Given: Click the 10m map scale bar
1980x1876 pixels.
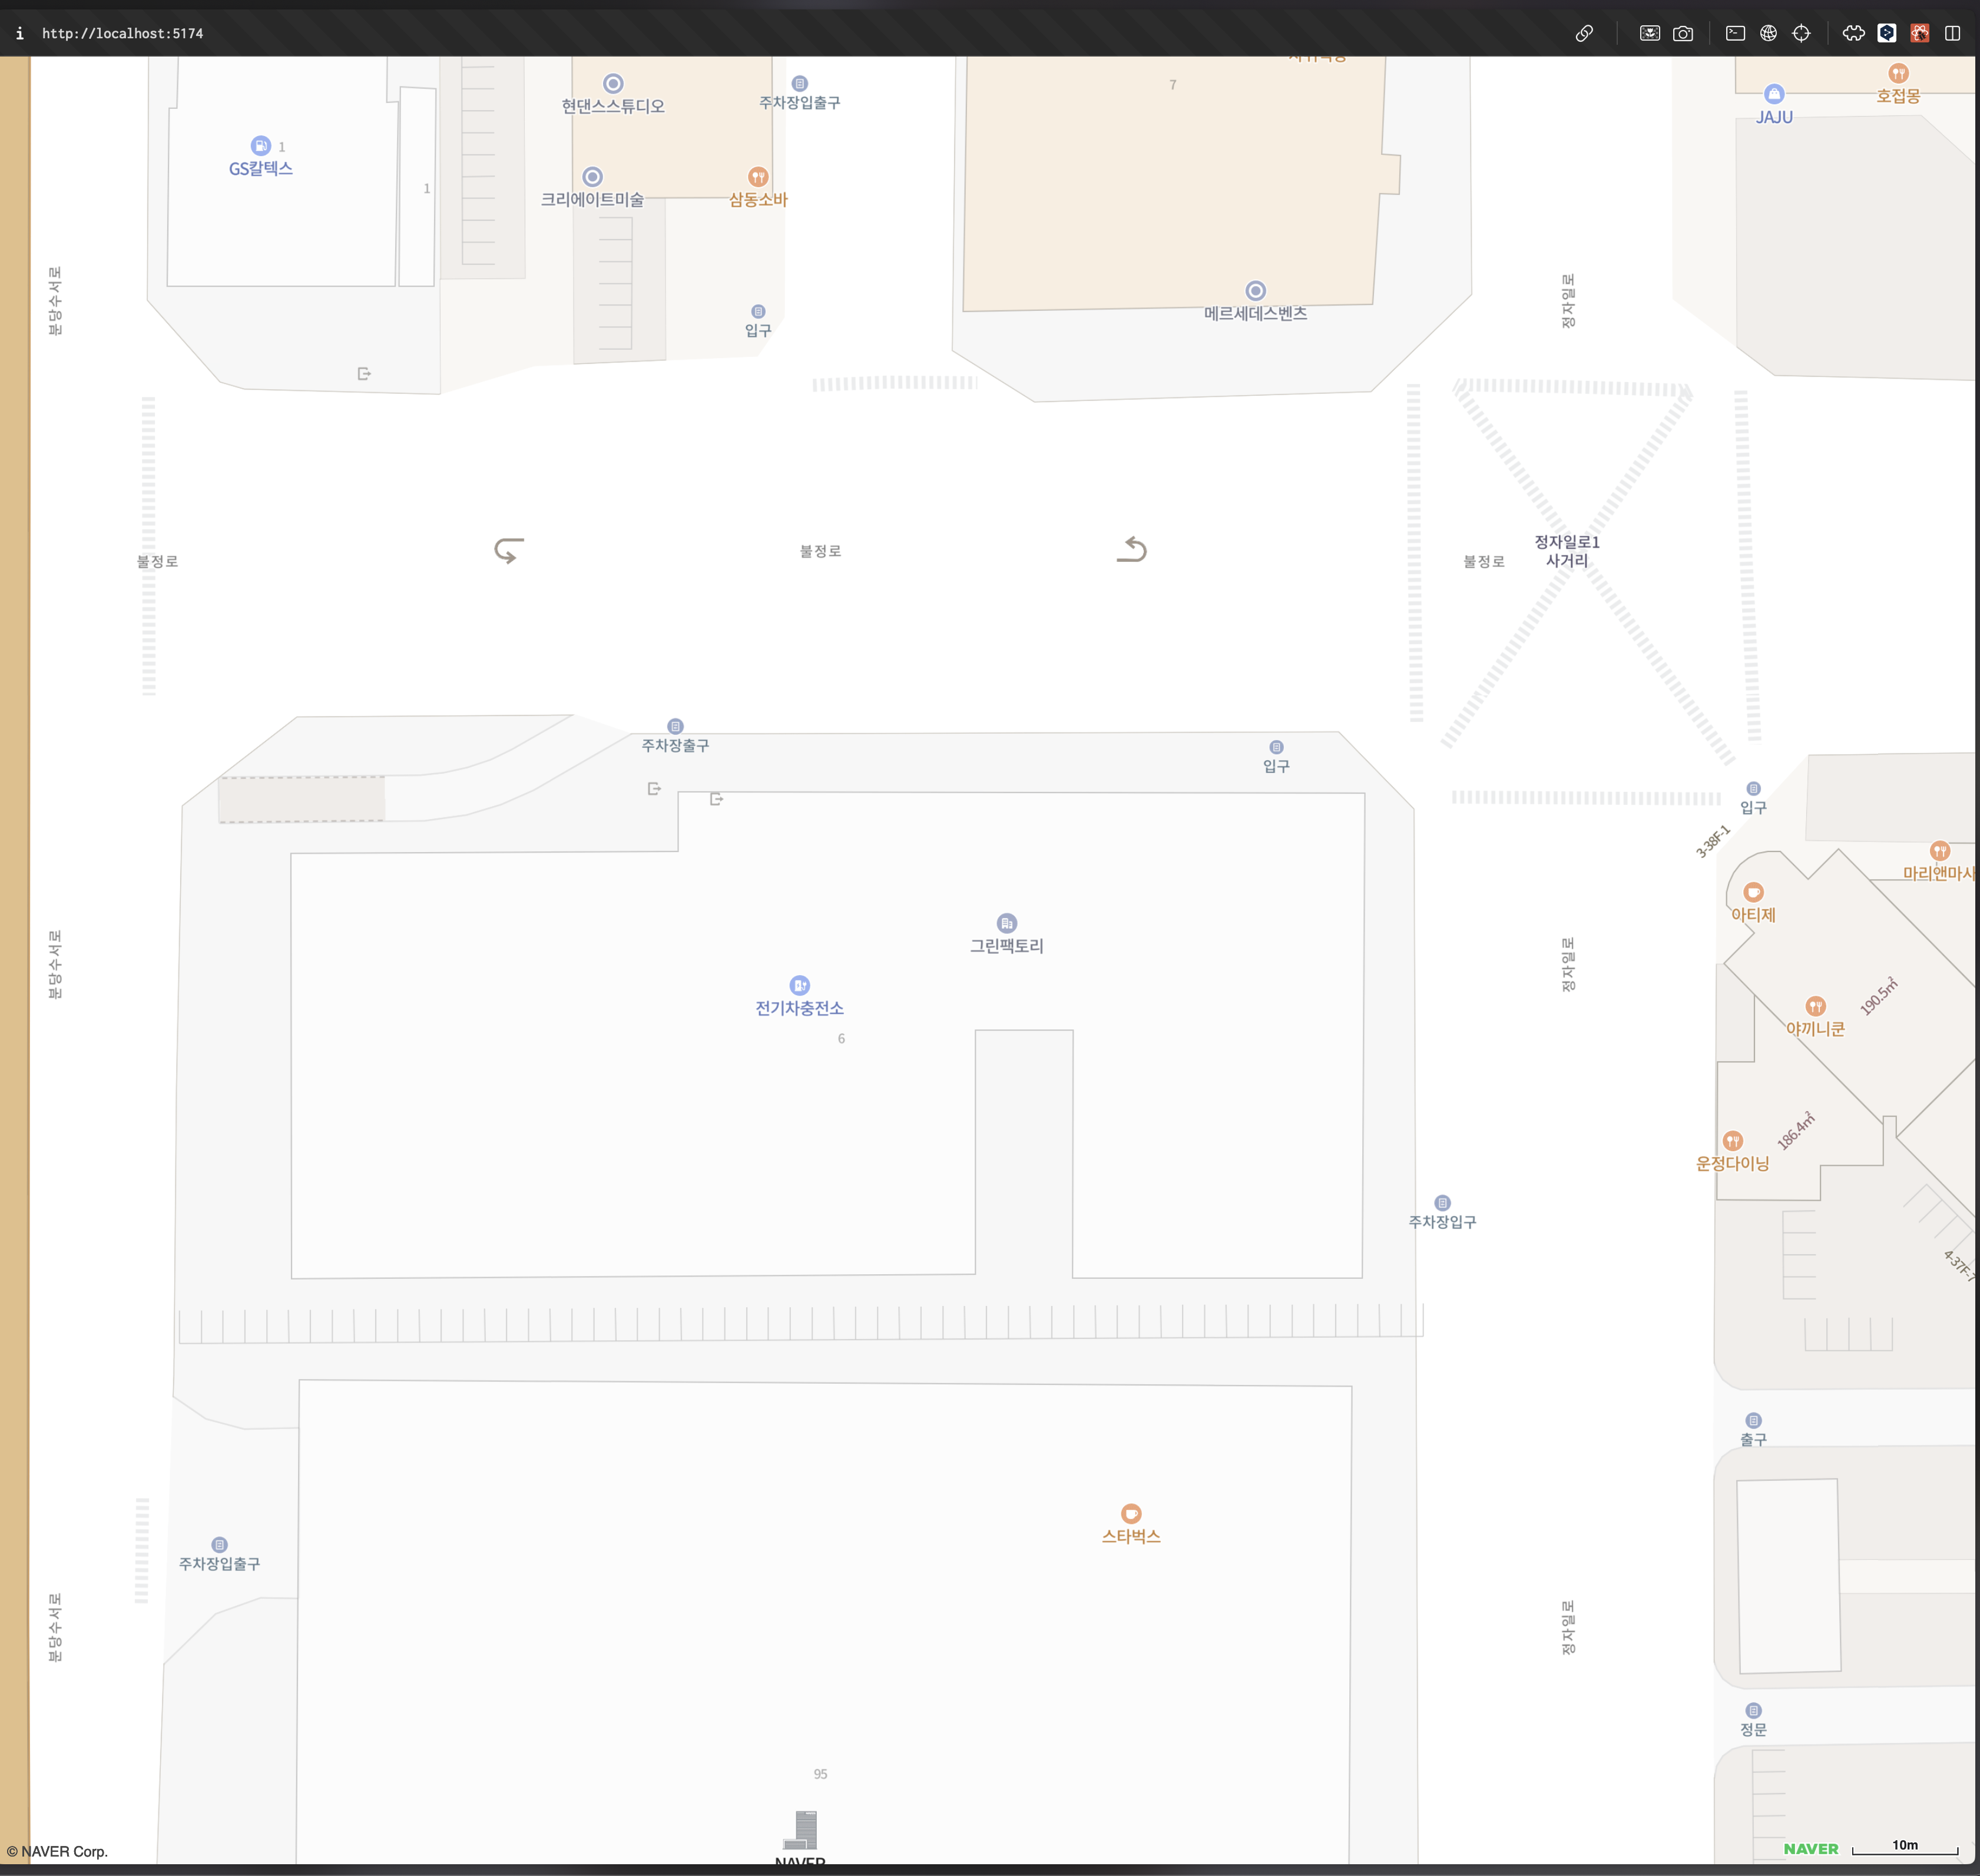Looking at the screenshot, I should [x=1905, y=1847].
